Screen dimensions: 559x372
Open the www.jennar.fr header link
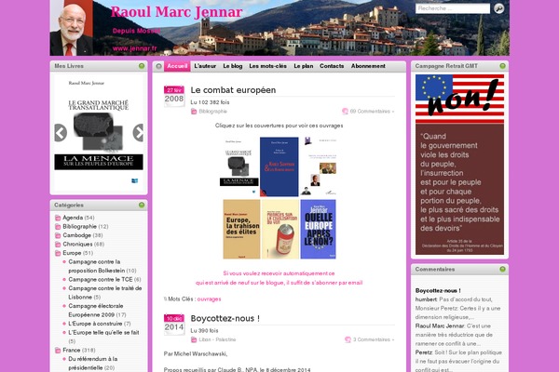[134, 48]
